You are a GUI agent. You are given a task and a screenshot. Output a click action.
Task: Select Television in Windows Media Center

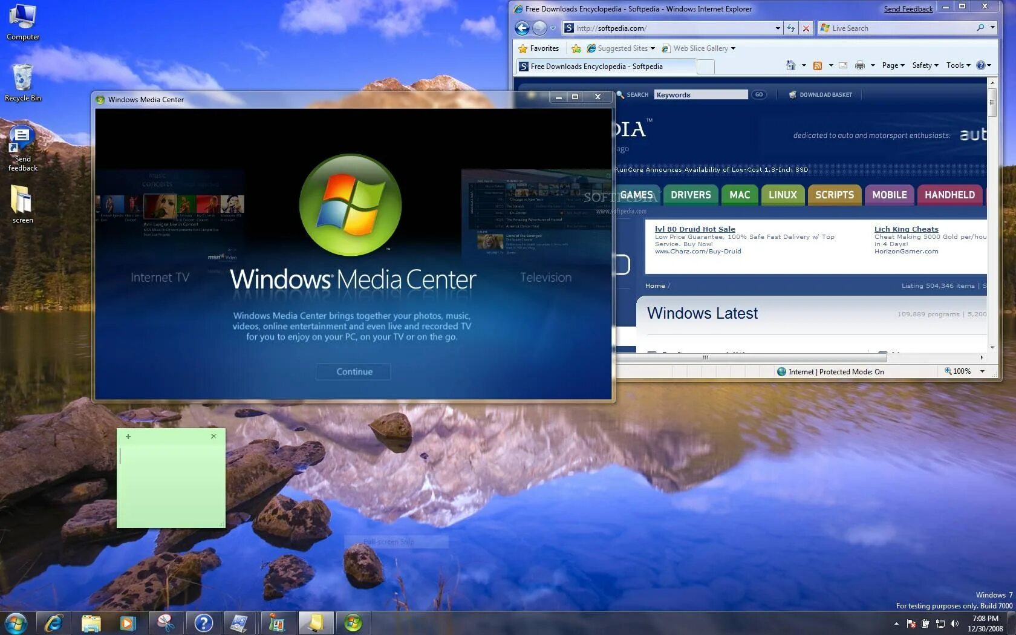tap(545, 278)
